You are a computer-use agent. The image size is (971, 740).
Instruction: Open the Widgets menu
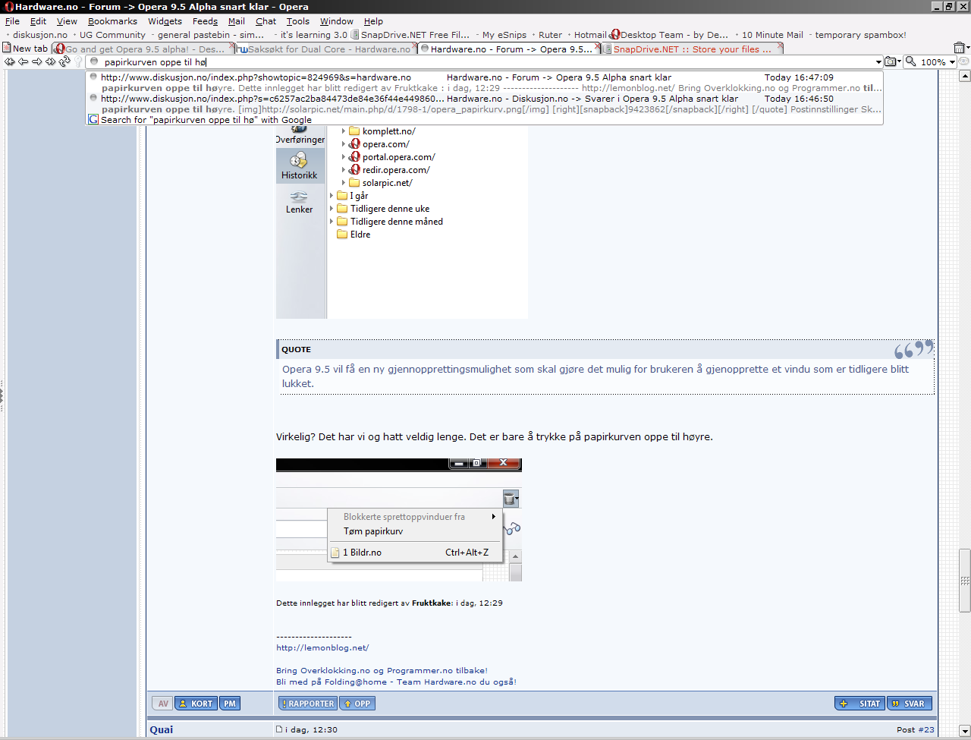click(x=165, y=21)
